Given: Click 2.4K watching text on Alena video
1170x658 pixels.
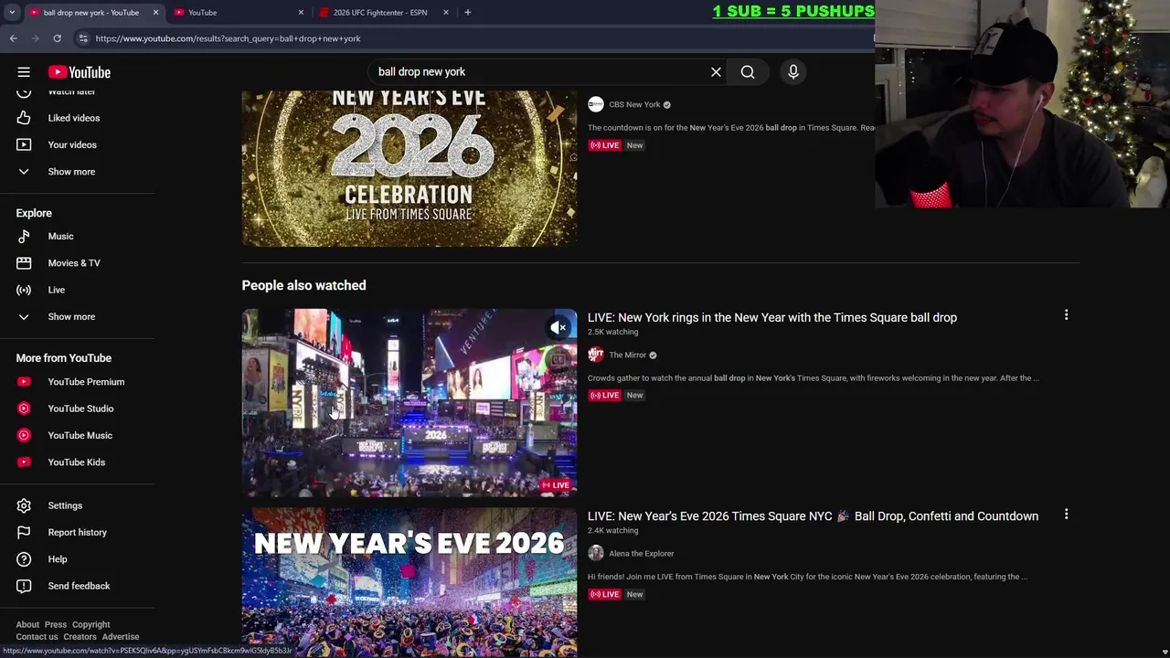Looking at the screenshot, I should coord(612,530).
